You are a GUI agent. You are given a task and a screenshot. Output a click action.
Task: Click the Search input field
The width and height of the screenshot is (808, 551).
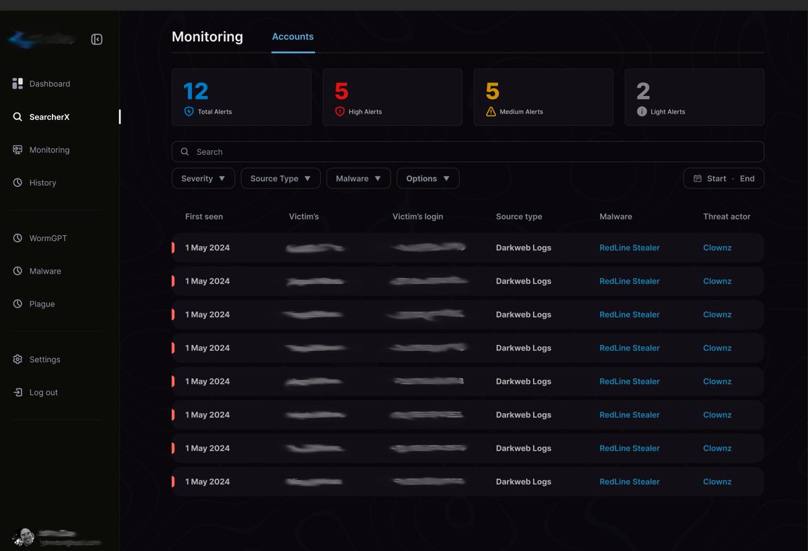pos(468,152)
